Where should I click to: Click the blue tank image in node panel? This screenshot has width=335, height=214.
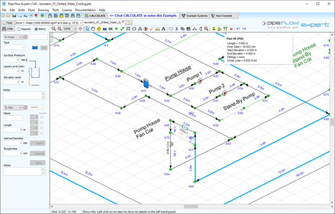click(35, 48)
